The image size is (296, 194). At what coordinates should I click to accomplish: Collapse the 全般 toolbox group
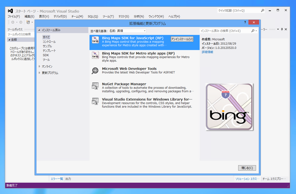click(x=9, y=39)
